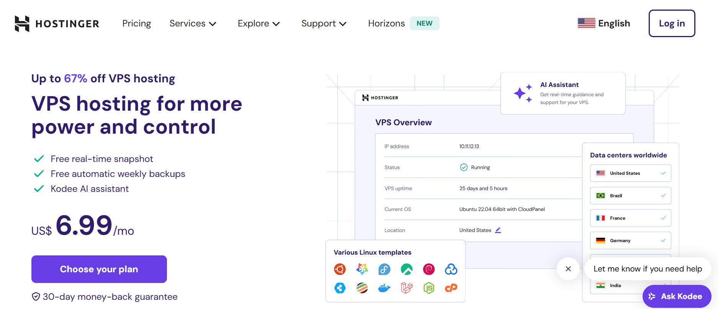Click the AlmaLinux colorful template icon

(362, 269)
